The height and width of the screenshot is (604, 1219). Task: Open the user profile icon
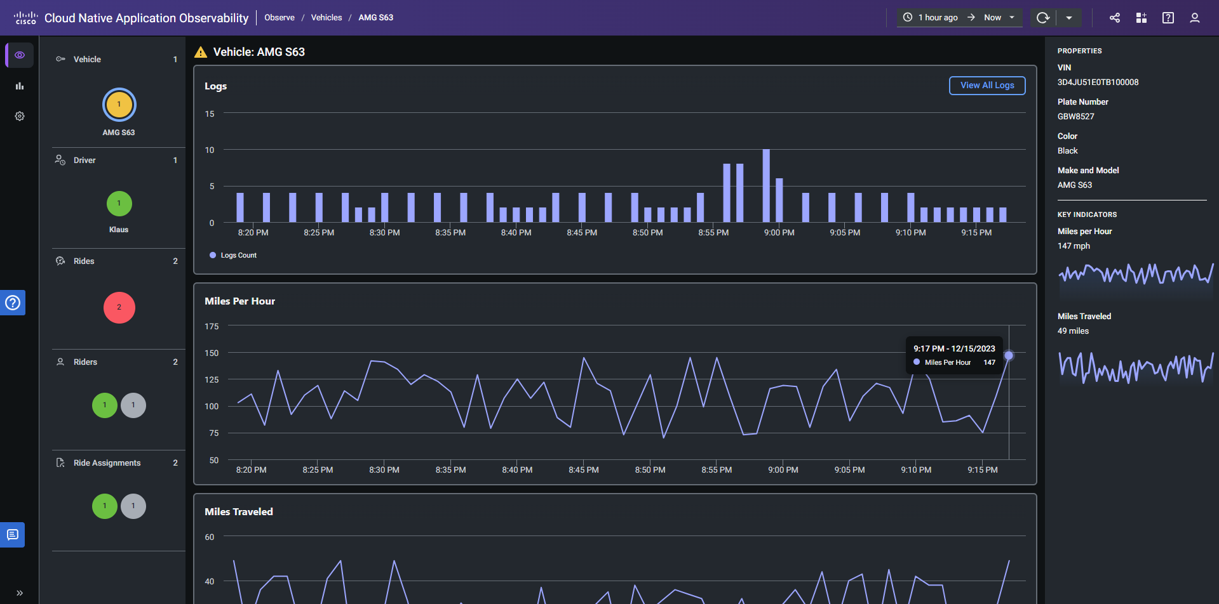pyautogui.click(x=1195, y=18)
